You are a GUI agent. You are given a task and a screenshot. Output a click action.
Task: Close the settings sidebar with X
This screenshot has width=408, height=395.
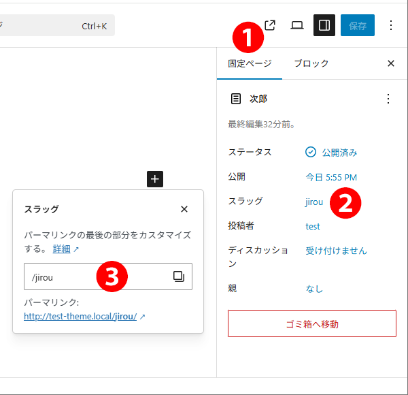(391, 63)
